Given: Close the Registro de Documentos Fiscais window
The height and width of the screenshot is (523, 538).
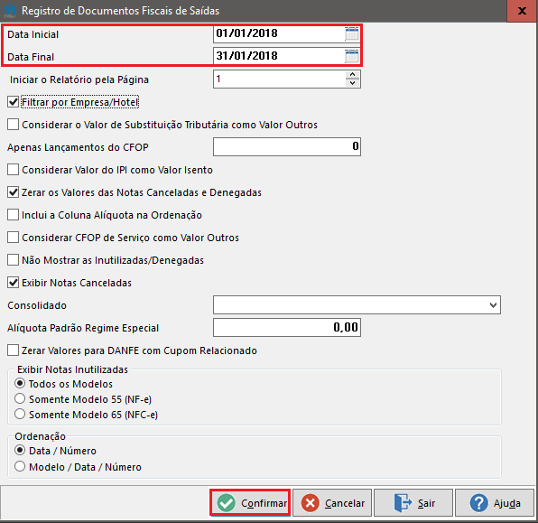Looking at the screenshot, I should click(x=523, y=11).
